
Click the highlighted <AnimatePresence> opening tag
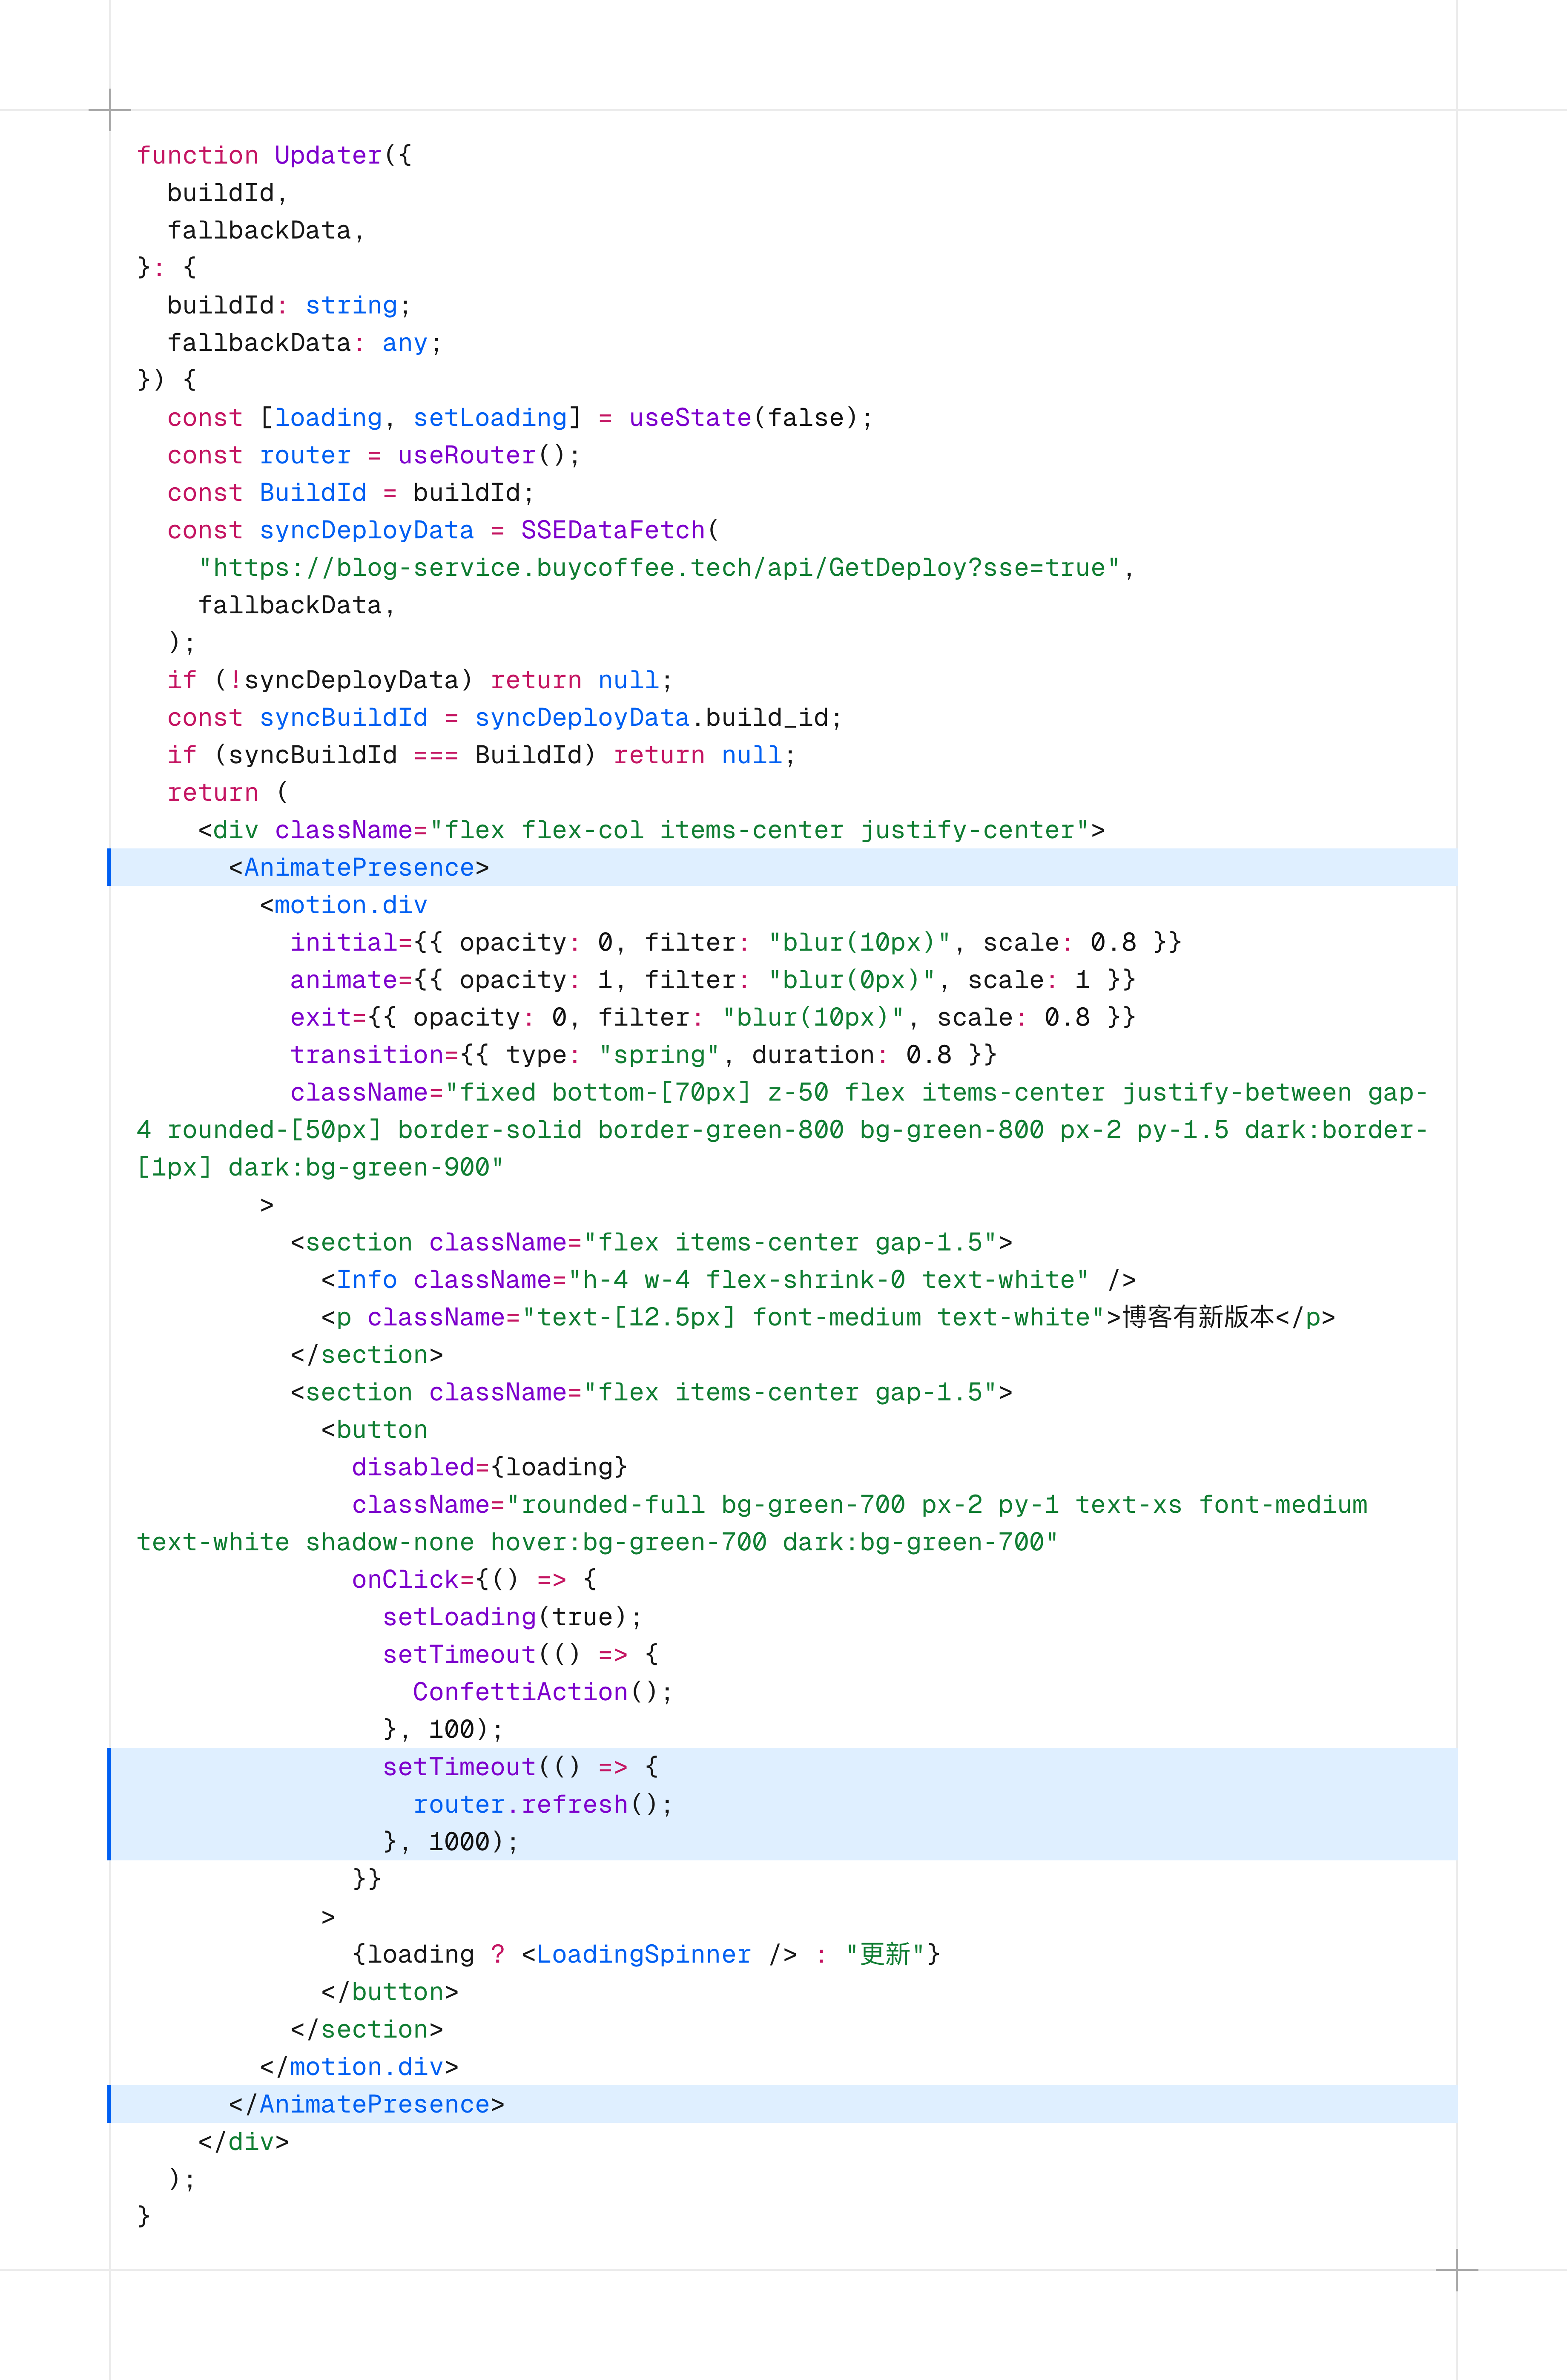(359, 867)
